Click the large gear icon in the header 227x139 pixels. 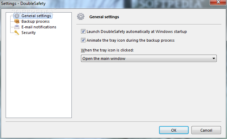click(81, 16)
